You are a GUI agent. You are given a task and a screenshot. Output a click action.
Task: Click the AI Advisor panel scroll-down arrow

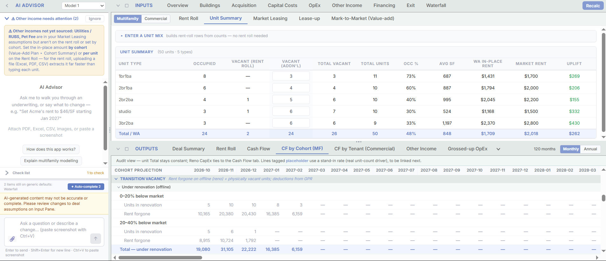coord(106,163)
